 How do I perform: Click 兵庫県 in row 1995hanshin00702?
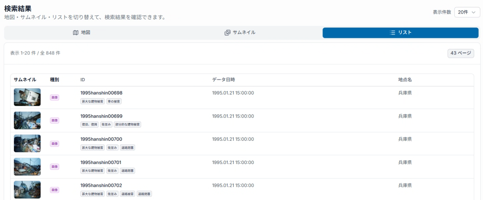point(405,186)
